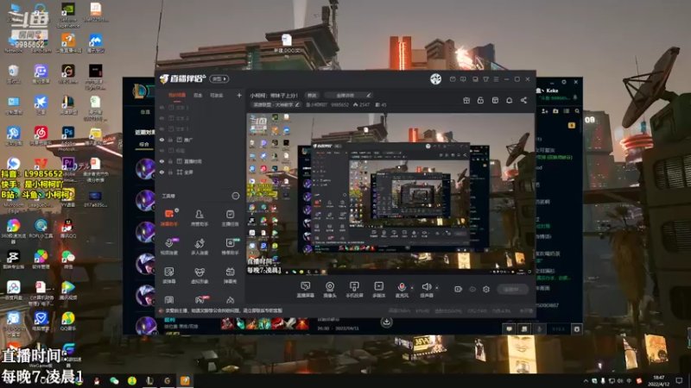Open the speaker device dropdown arrow
This screenshot has width=691, height=388.
(x=437, y=288)
